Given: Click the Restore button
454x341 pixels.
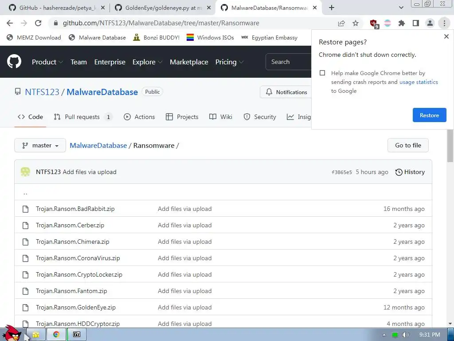Looking at the screenshot, I should [429, 115].
